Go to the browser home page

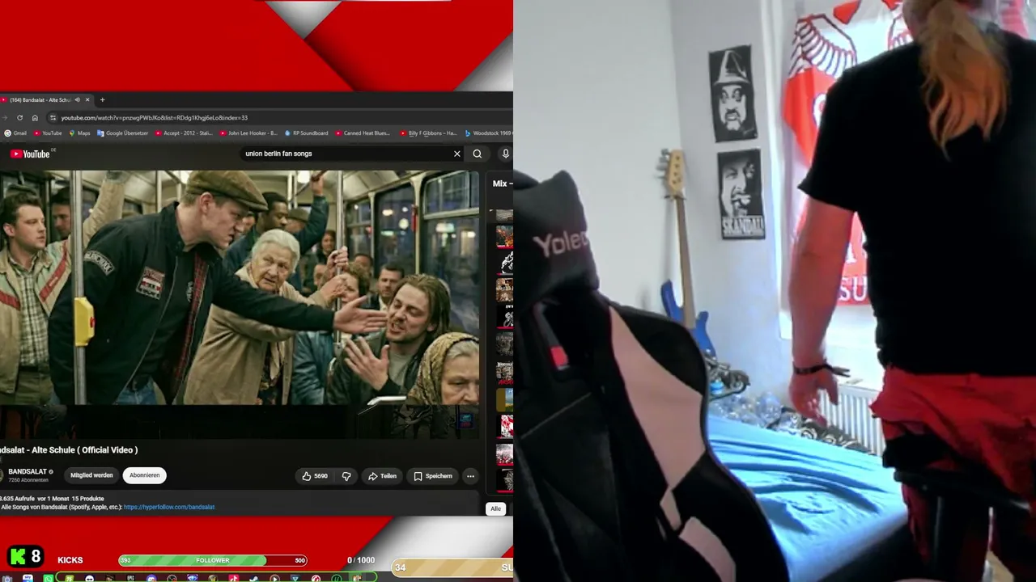tap(35, 118)
